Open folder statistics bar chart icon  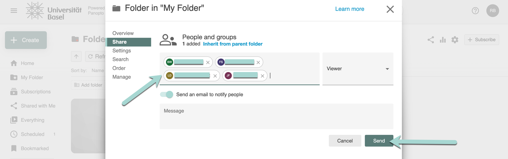(443, 40)
